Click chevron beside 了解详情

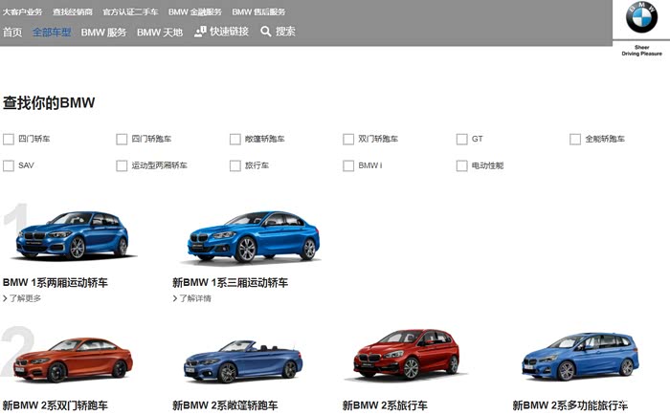(175, 298)
